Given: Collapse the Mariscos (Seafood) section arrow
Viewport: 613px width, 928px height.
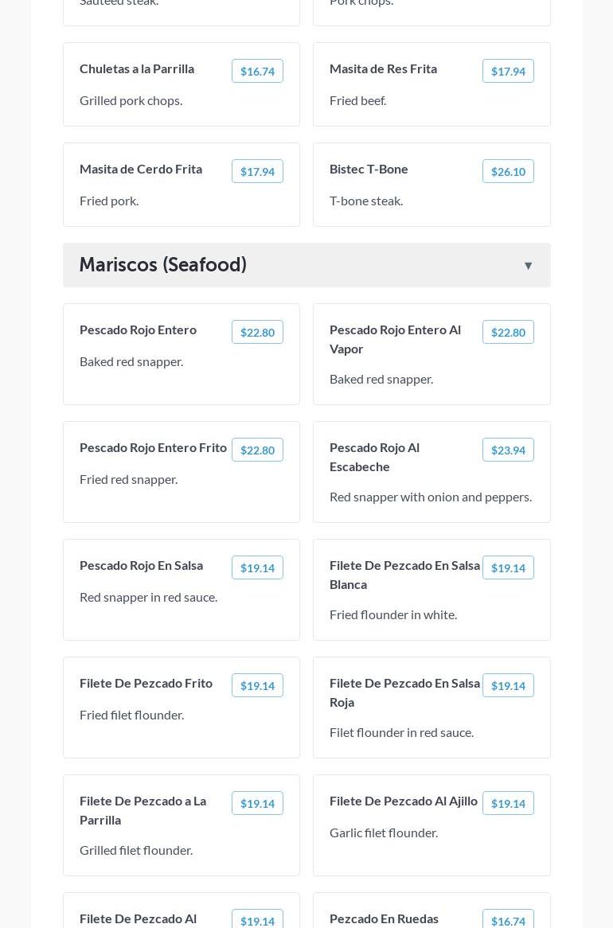Looking at the screenshot, I should tap(528, 266).
